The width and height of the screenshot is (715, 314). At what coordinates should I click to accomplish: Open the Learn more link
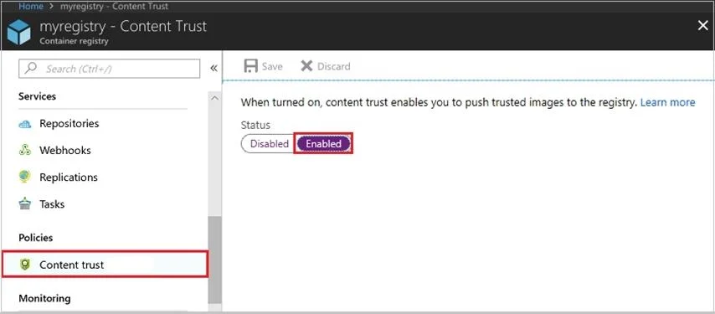(x=667, y=102)
